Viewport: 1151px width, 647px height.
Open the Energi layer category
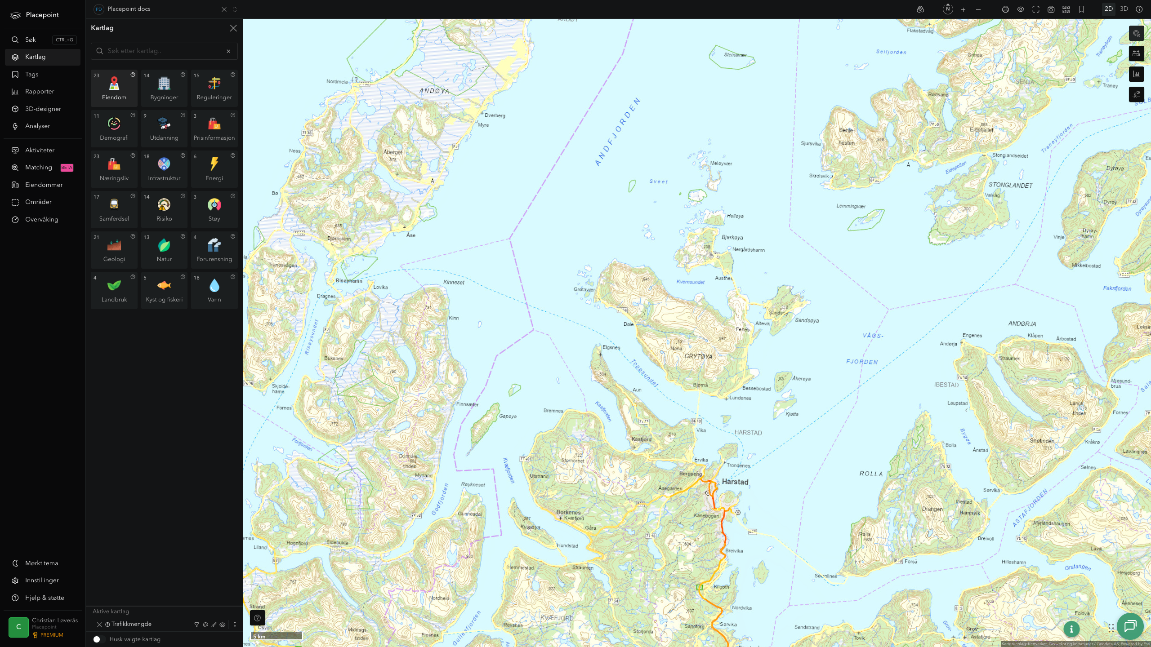click(214, 169)
